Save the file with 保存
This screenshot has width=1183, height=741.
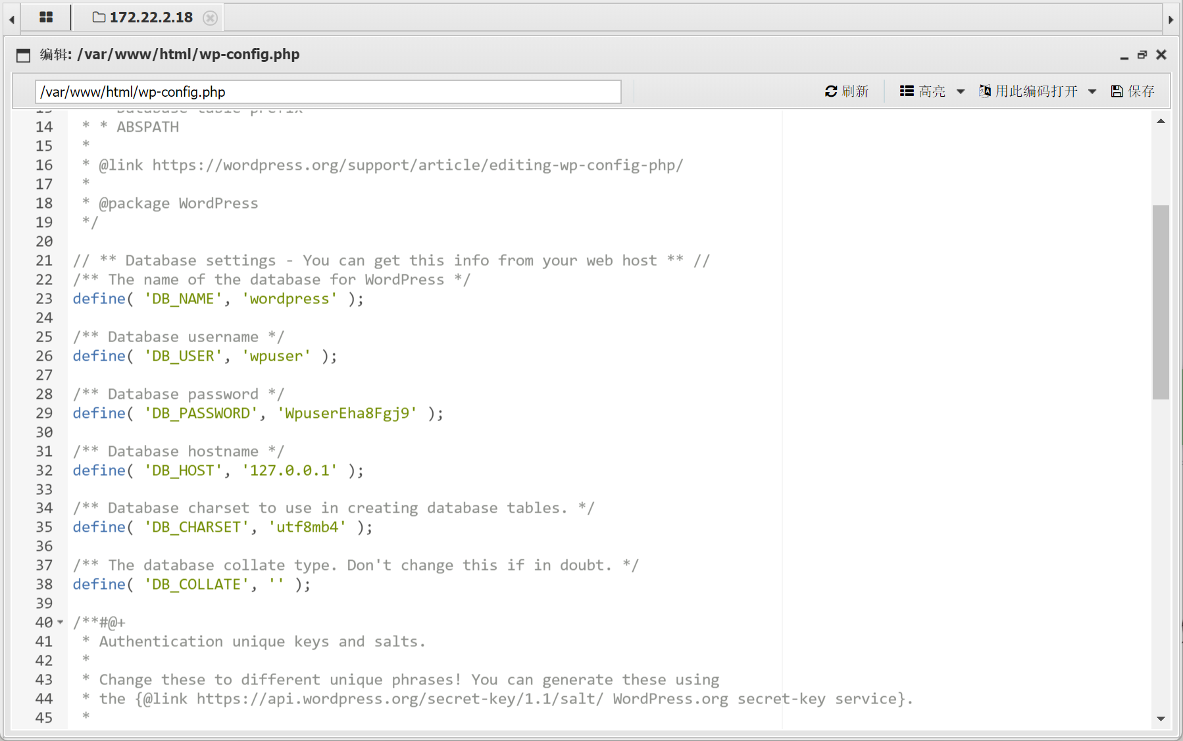coord(1132,91)
